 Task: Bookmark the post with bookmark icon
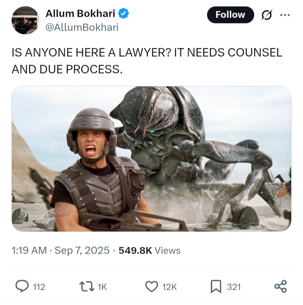[x=216, y=286]
